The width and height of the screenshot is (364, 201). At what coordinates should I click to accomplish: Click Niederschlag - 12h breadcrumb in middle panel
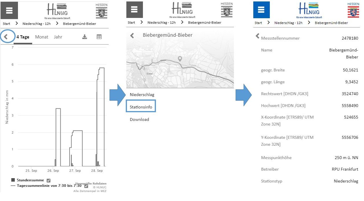point(161,23)
